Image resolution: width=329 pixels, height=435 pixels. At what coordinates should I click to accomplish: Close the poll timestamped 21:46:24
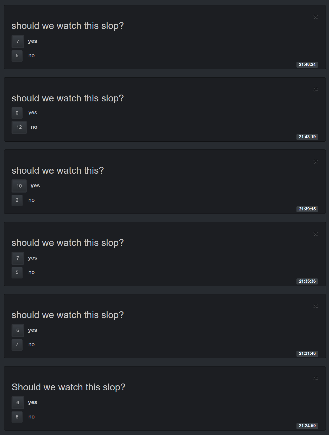tap(316, 17)
